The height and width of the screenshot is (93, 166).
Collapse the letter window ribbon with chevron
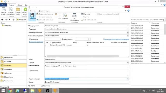(x=126, y=11)
